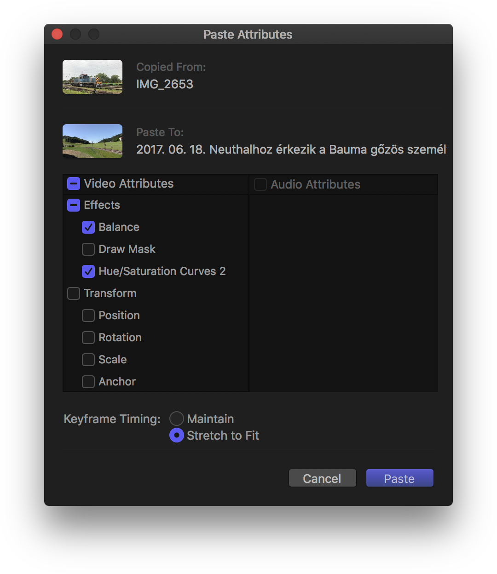This screenshot has width=497, height=574.
Task: Enable the Scale checkbox
Action: [x=88, y=360]
